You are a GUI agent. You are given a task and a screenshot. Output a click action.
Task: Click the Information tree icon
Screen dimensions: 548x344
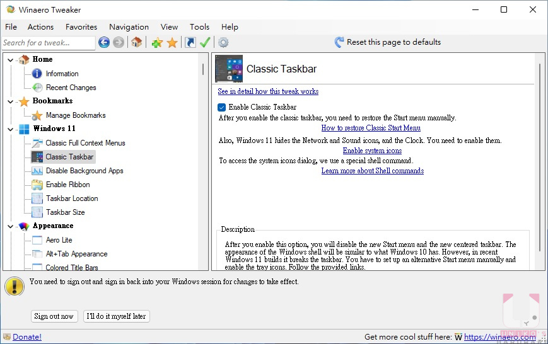click(x=37, y=74)
